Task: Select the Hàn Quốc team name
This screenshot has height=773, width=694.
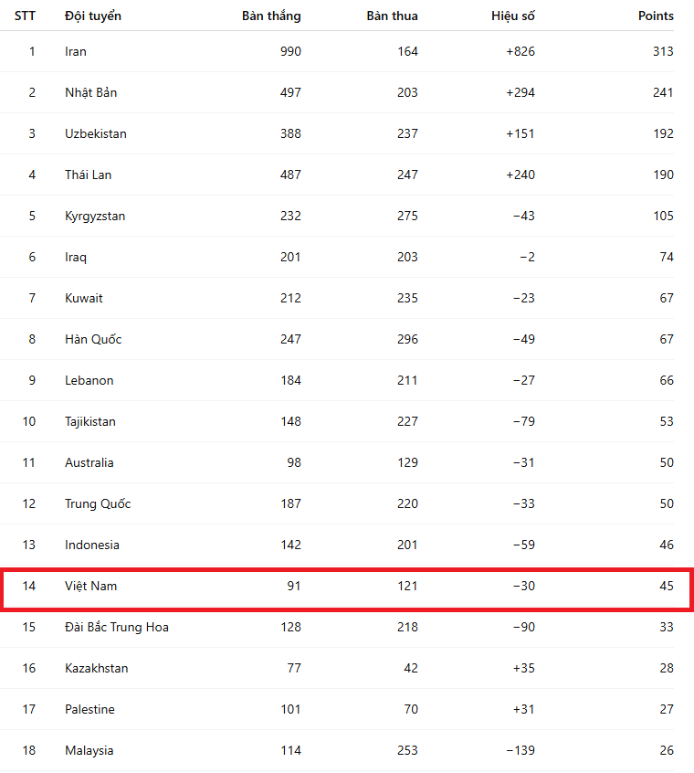Action: pos(93,339)
